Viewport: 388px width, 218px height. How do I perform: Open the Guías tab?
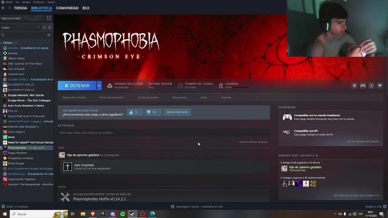(204, 97)
